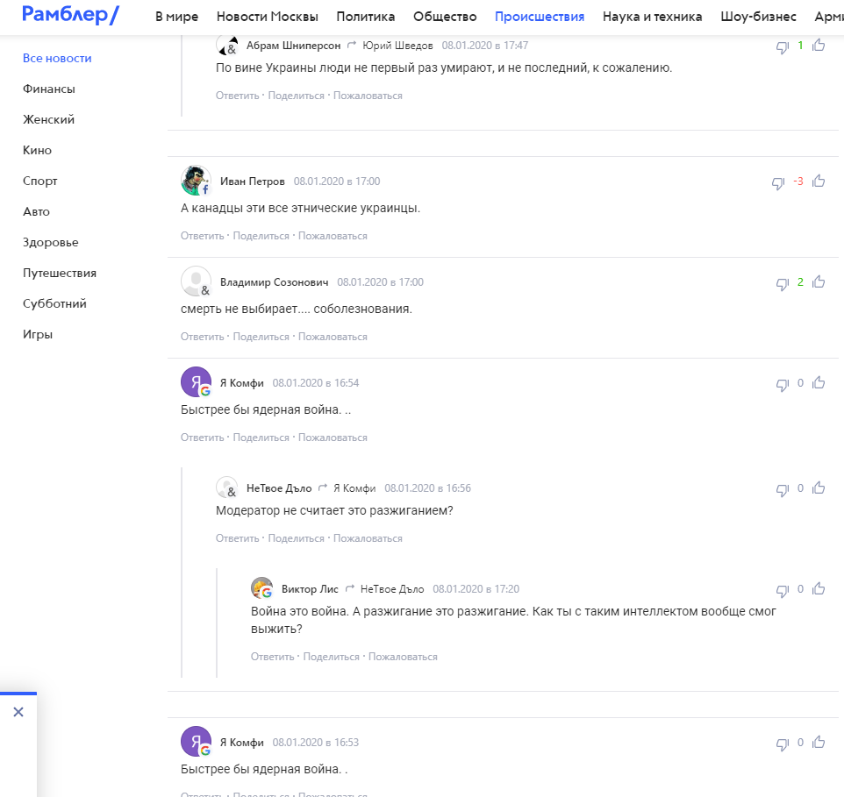This screenshot has width=844, height=797.
Task: Select Все новости in sidebar
Action: pyautogui.click(x=57, y=58)
